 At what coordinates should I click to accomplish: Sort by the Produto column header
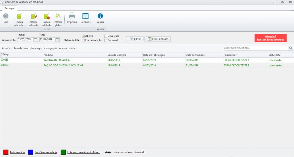[75, 55]
